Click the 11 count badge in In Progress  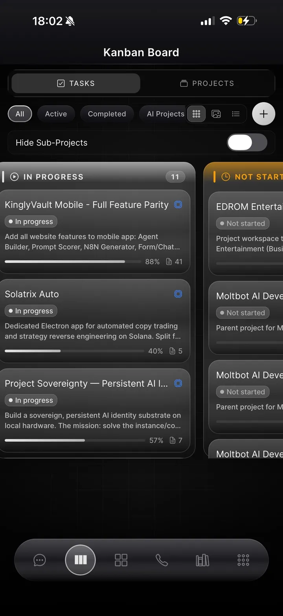click(175, 177)
